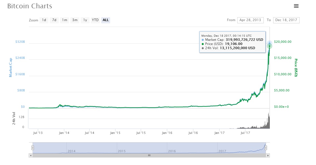316x165 pixels.
Task: Click the Jul '14 x-axis label
Action: tap(90, 133)
